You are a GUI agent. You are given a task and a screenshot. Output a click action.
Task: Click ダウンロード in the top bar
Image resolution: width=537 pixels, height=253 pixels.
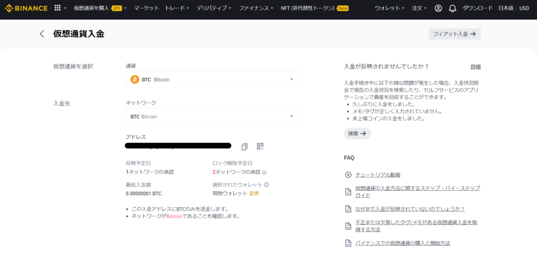point(477,8)
